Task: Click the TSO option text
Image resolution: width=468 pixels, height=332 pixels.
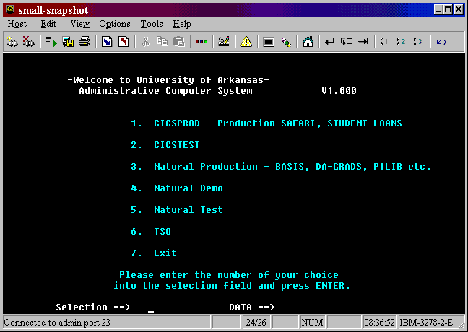Action: 162,231
